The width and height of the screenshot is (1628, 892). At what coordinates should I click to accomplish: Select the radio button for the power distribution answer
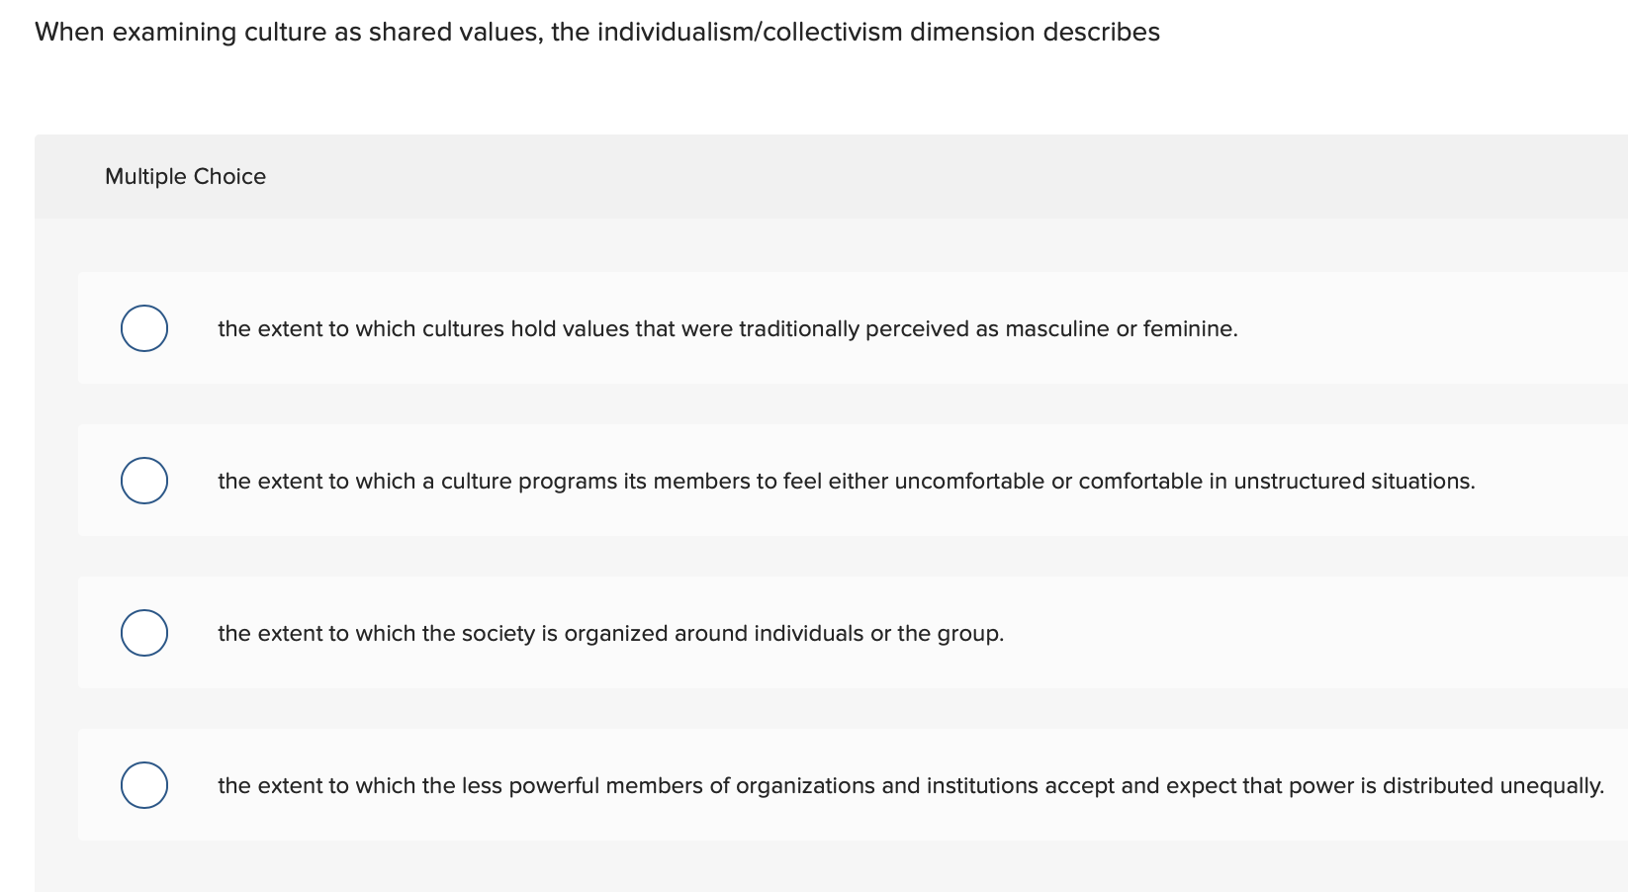pyautogui.click(x=143, y=785)
